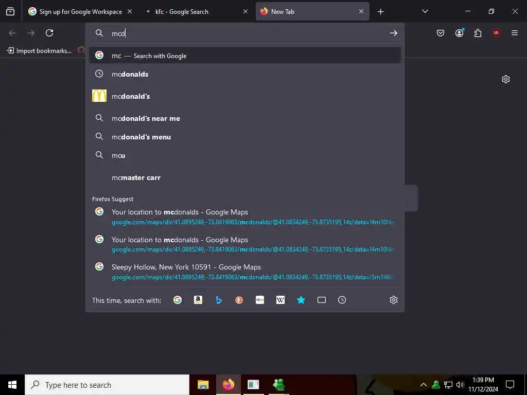Go forward one page arrow
The image size is (527, 395).
coord(31,33)
